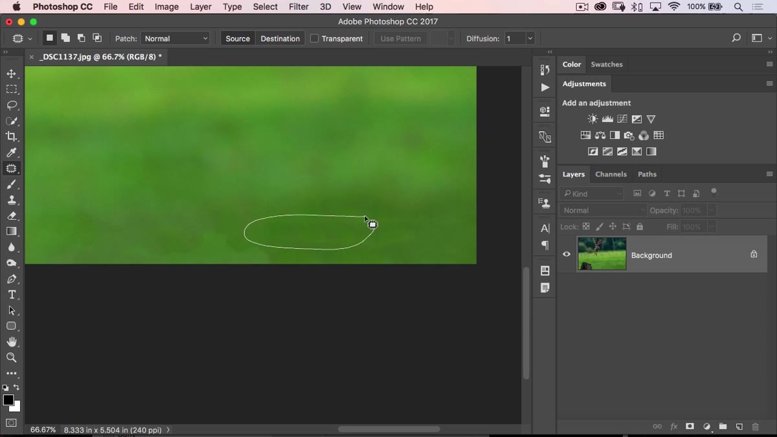This screenshot has height=437, width=777.
Task: Select the Move tool
Action: (x=12, y=74)
